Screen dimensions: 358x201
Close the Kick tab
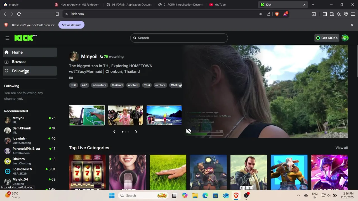(304, 4)
